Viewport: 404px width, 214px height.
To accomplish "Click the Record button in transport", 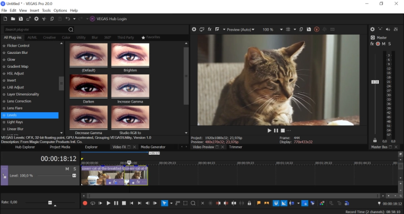I will [85, 203].
